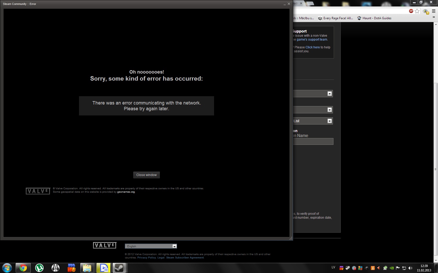Click the NVIDIA tray icon
Image resolution: width=438 pixels, height=273 pixels.
(391, 268)
